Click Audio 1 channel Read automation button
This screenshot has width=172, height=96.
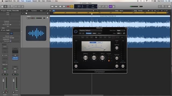[5, 69]
